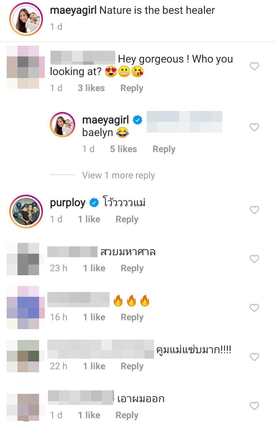
Task: Tap heart icon on purploy's comment
Action: tap(254, 210)
